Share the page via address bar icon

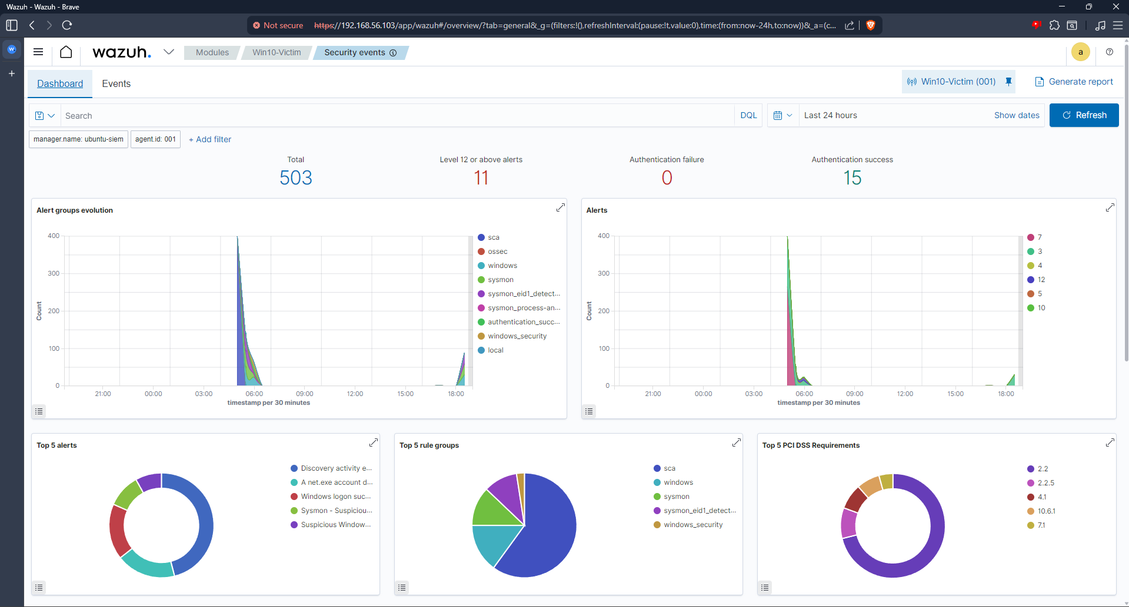[x=850, y=25]
